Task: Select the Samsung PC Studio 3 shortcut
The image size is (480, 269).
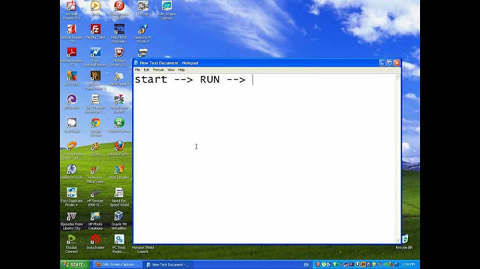Action: tap(143, 33)
